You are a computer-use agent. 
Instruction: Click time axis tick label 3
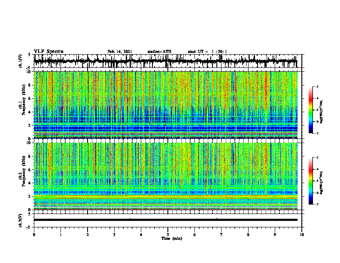coord(114,235)
